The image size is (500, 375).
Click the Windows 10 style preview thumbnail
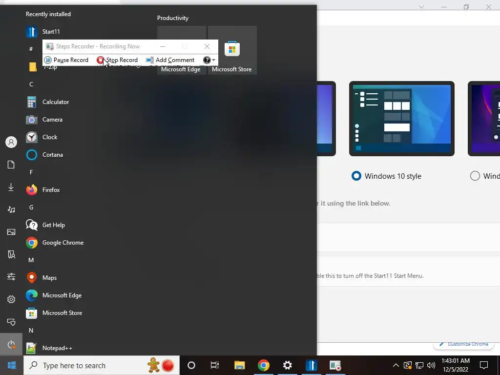(x=402, y=119)
